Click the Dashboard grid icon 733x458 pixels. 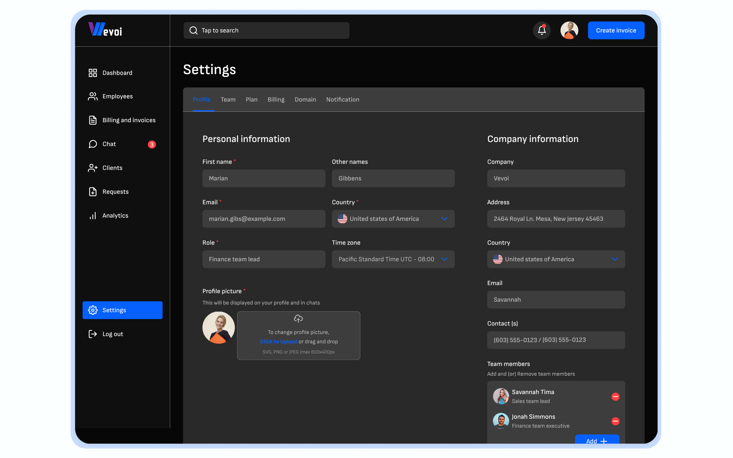[x=93, y=73]
